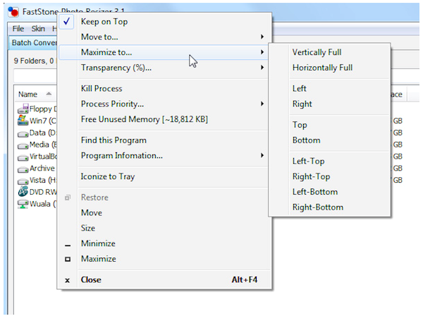Click the FastStone Photo Resizer app icon
This screenshot has width=423, height=321.
click(13, 11)
